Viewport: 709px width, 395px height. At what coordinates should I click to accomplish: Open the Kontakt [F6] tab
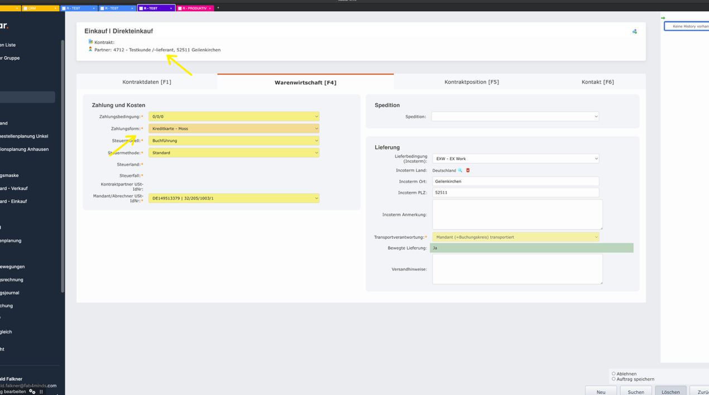[x=597, y=82]
